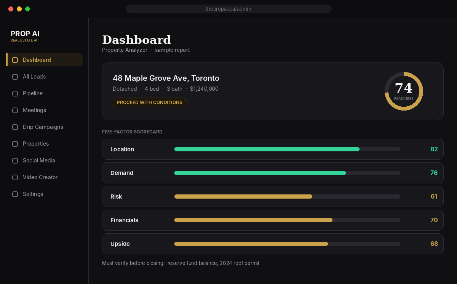Click the Upside score value 68
This screenshot has width=457, height=284.
click(434, 244)
